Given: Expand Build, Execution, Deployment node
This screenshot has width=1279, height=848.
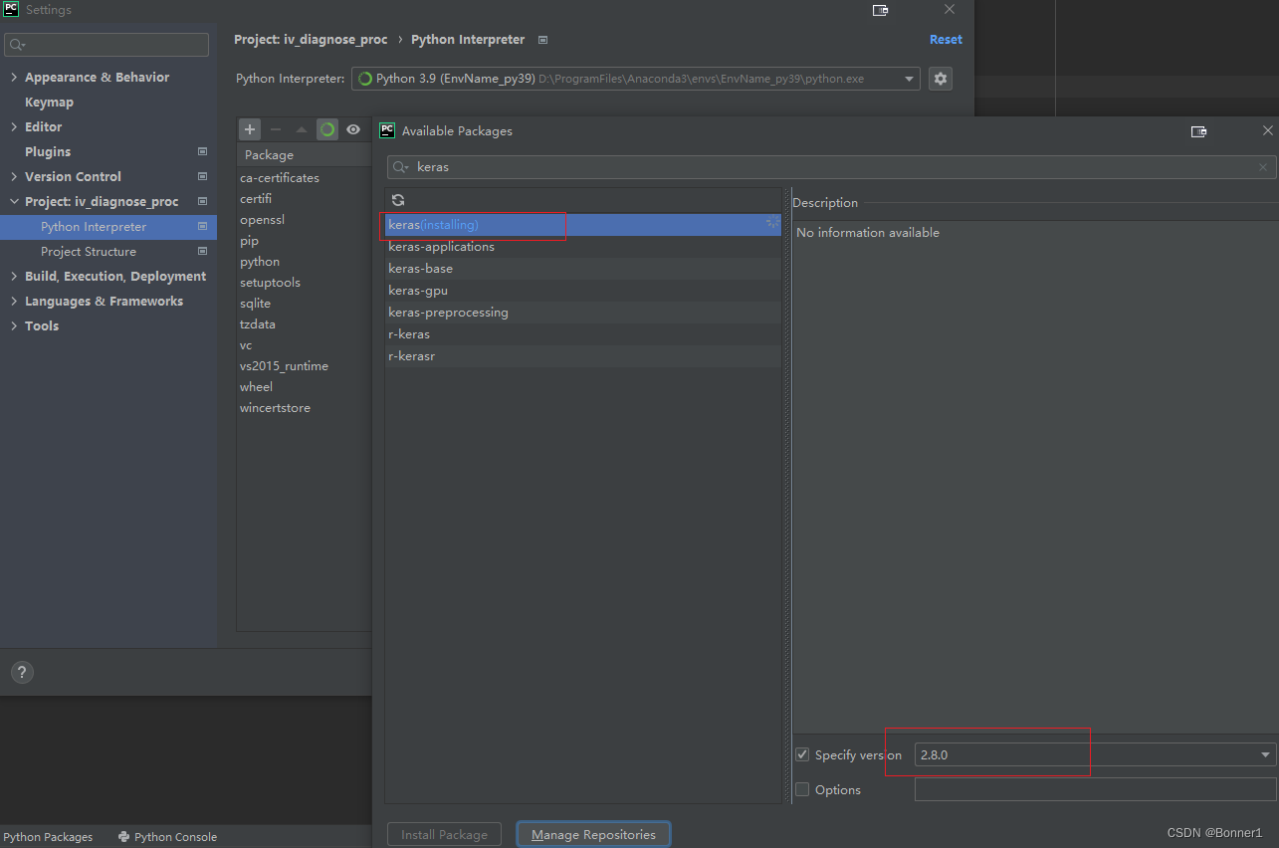Looking at the screenshot, I should pos(14,276).
